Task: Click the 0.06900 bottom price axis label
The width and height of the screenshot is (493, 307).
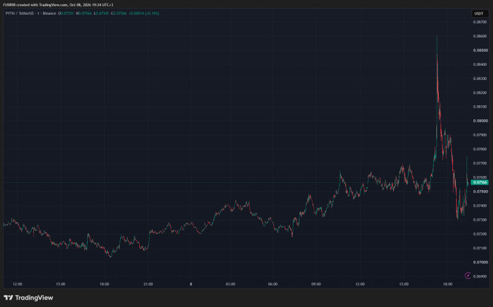Action: point(481,276)
